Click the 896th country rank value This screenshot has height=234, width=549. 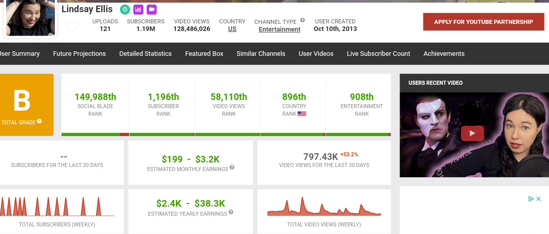pyautogui.click(x=294, y=96)
